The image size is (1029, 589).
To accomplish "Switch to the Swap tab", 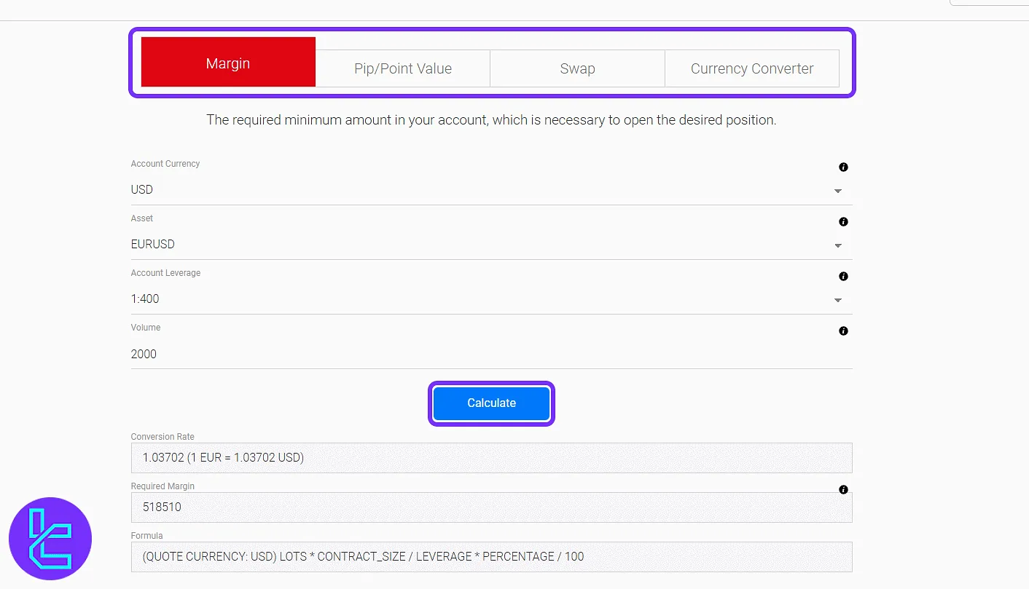I will (577, 68).
